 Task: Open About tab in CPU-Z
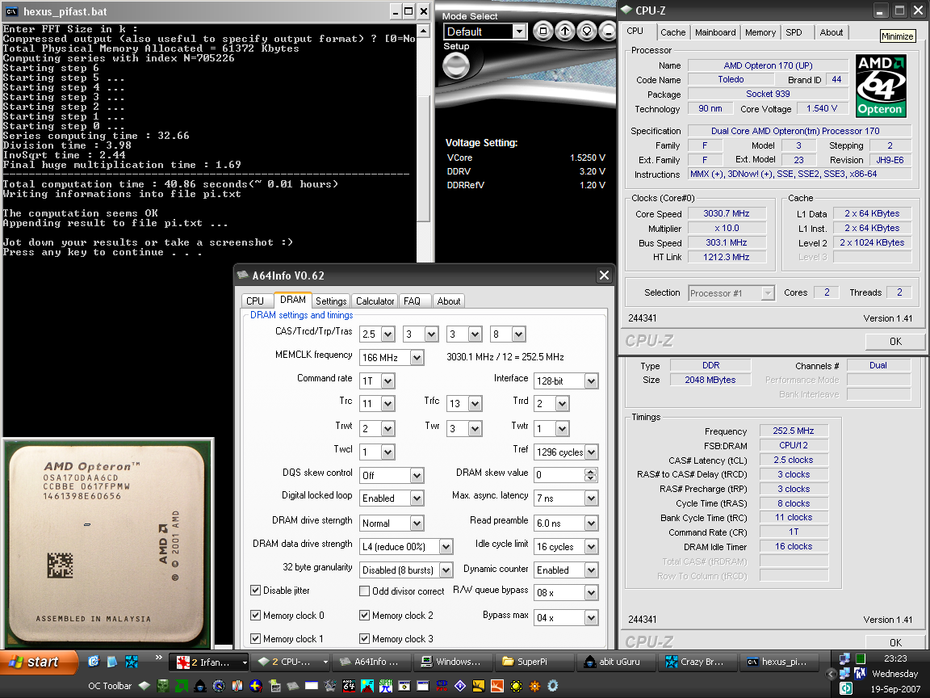coord(831,32)
